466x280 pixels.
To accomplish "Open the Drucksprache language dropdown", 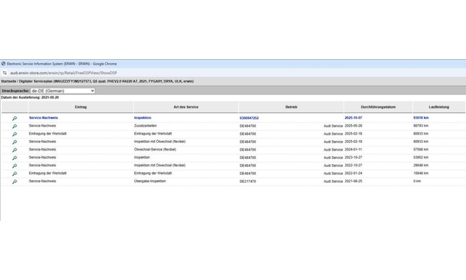I will (x=62, y=91).
